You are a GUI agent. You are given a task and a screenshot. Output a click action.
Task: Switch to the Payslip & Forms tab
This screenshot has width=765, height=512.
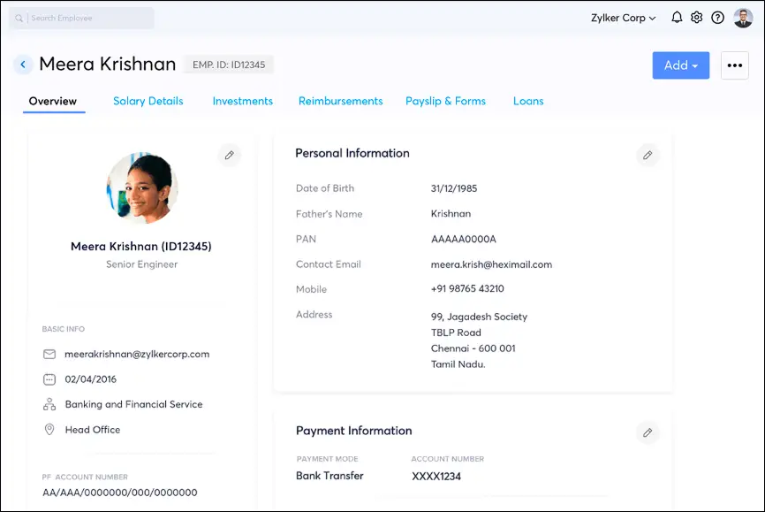tap(445, 101)
